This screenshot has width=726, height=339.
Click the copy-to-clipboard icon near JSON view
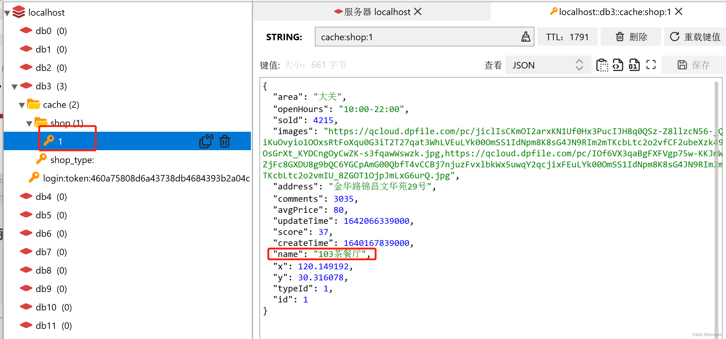[x=602, y=65]
